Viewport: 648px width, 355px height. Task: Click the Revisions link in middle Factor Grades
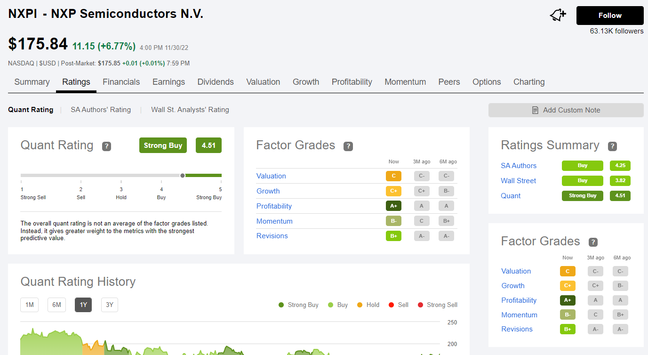pos(272,236)
